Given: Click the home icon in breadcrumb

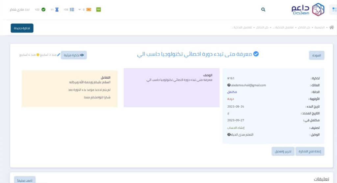Looking at the screenshot, I should 332,28.
